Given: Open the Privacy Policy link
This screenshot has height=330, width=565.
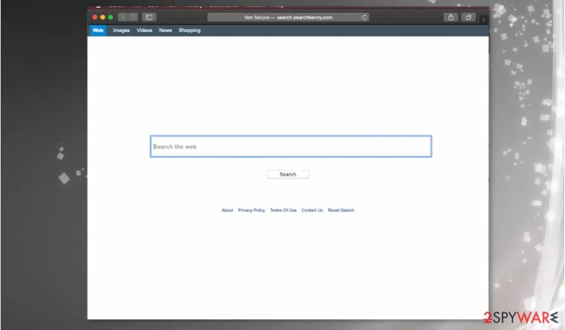Looking at the screenshot, I should 251,210.
